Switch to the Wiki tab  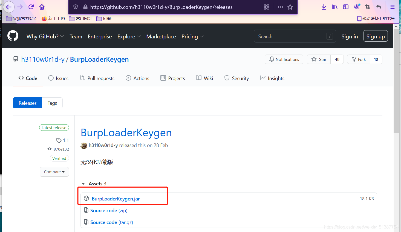[x=204, y=78]
